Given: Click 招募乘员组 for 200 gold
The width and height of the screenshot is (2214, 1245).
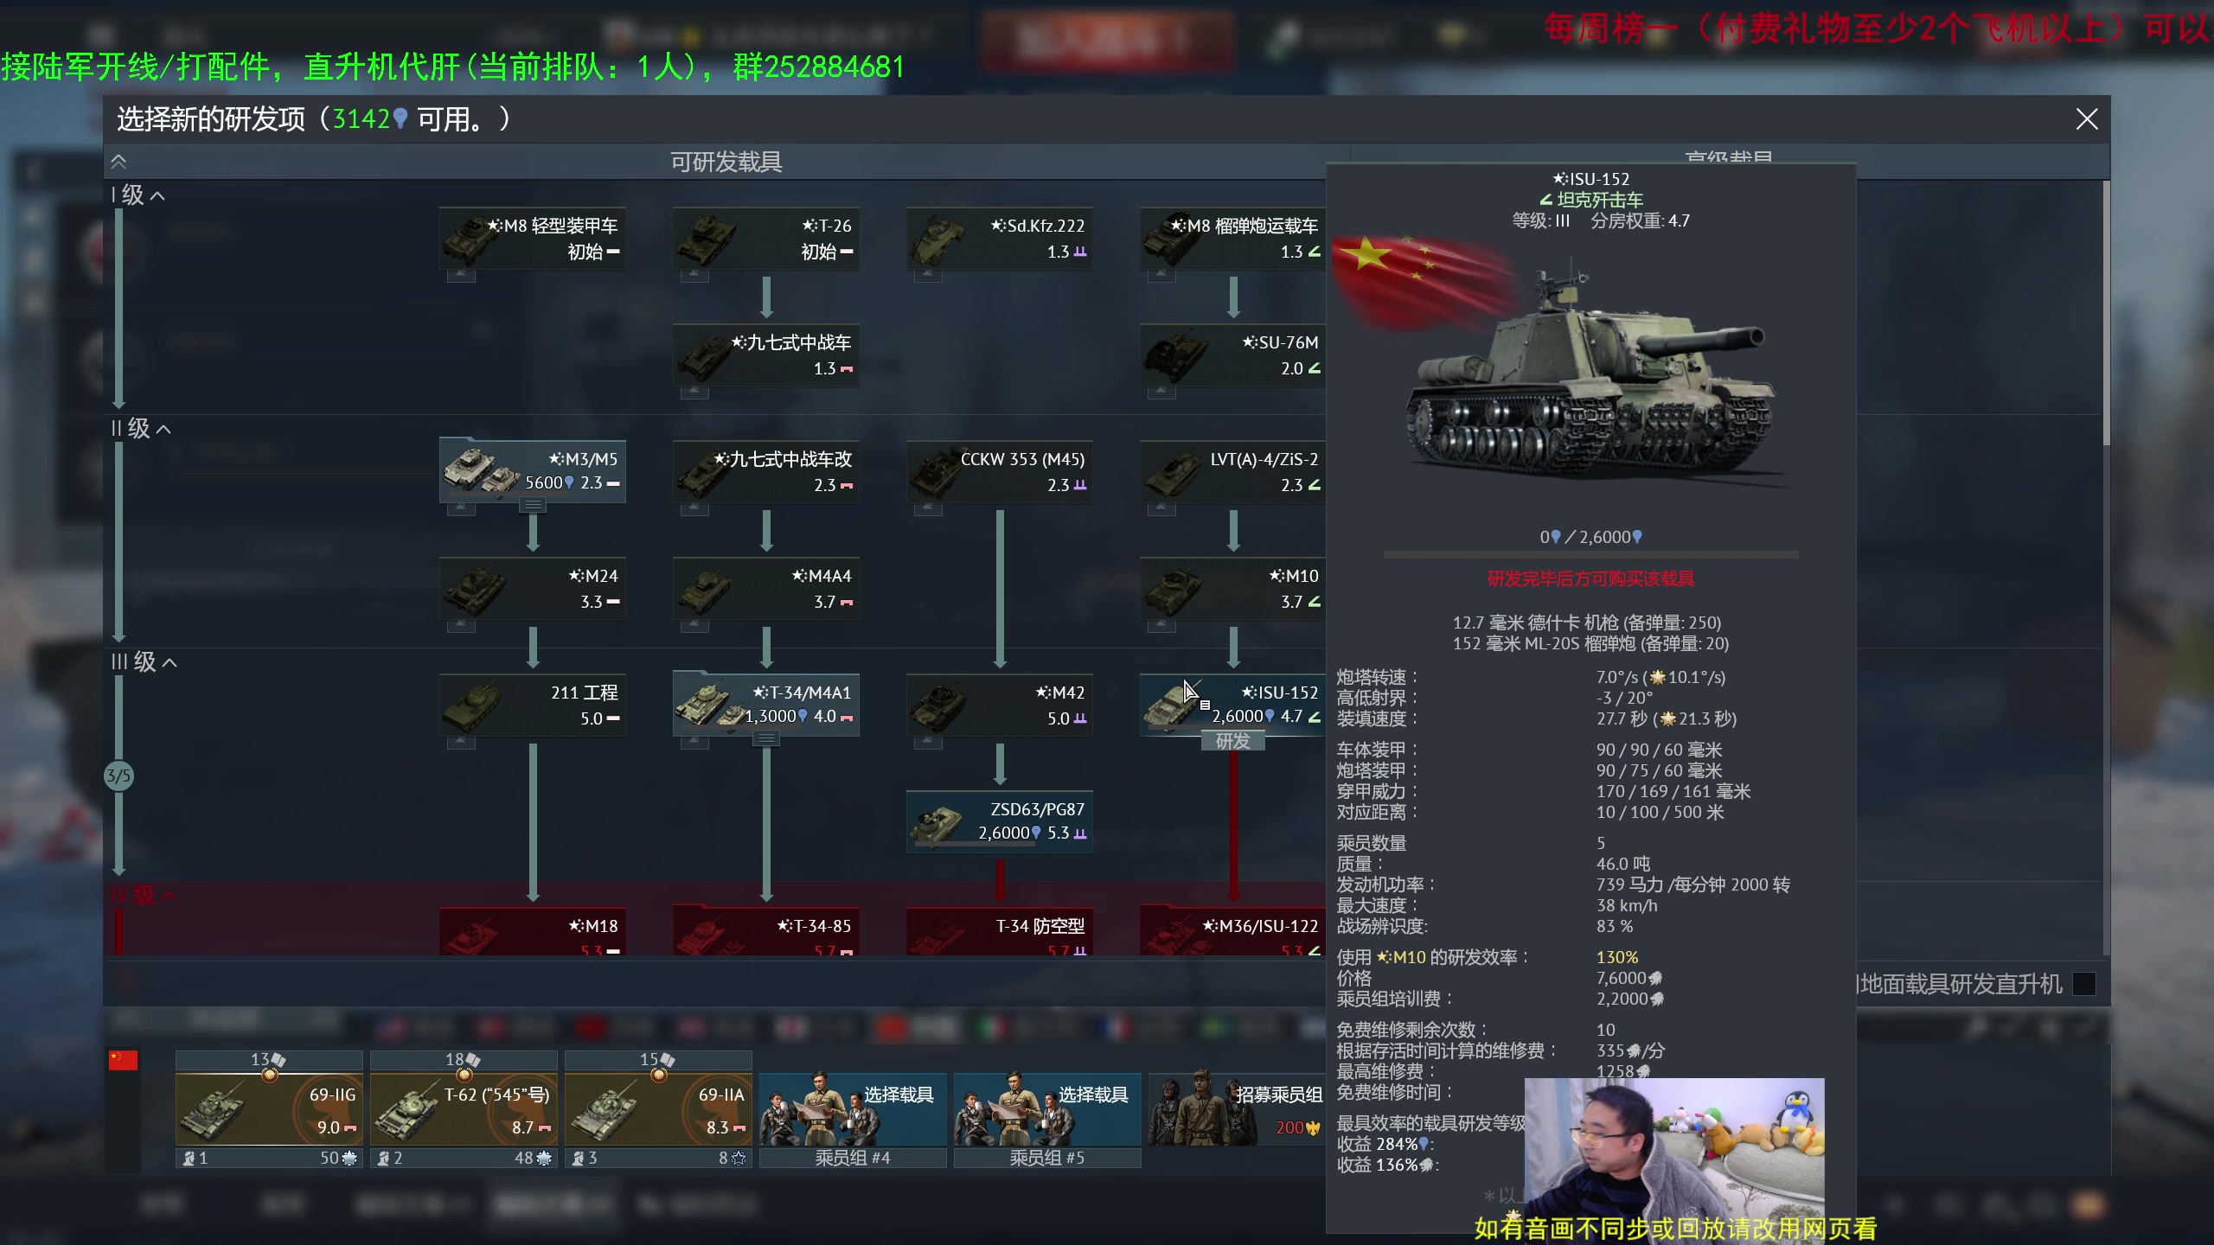Looking at the screenshot, I should click(1237, 1109).
